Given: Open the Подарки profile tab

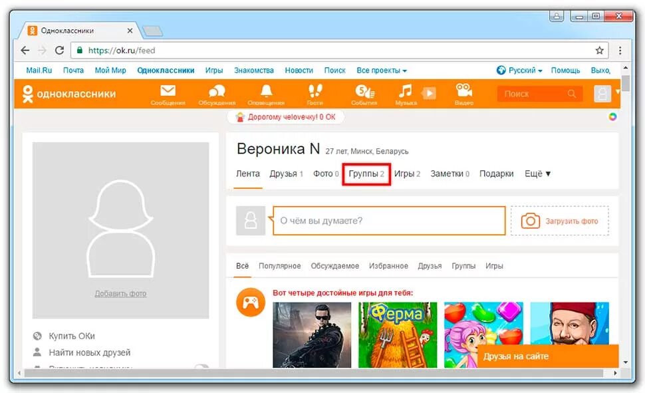Looking at the screenshot, I should (497, 174).
